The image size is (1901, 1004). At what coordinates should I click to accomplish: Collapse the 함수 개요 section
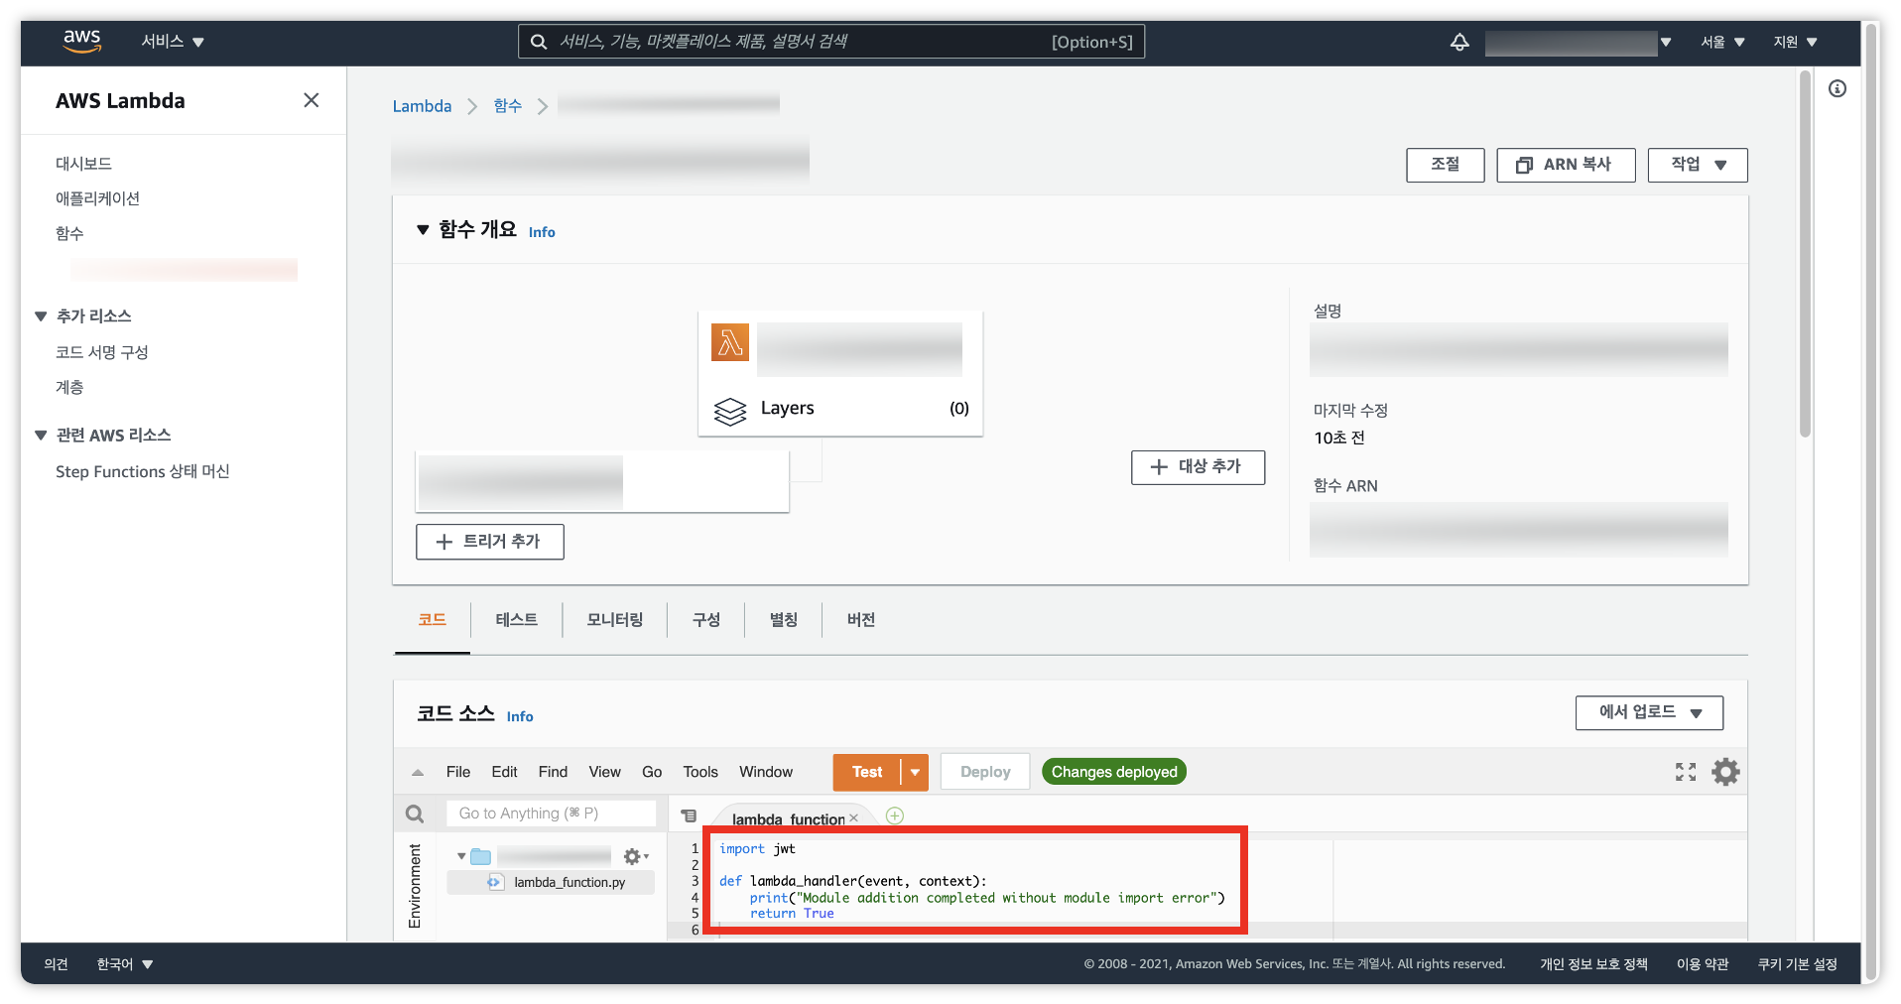point(423,230)
